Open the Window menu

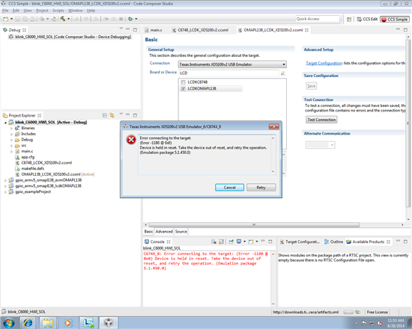tap(76, 10)
